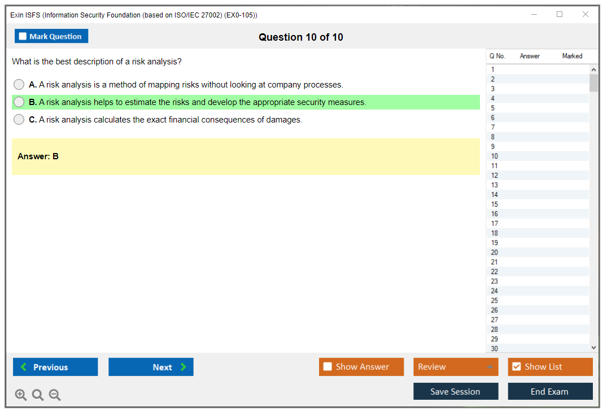
Task: Click the zoom in magnifier icon
Action: point(21,395)
